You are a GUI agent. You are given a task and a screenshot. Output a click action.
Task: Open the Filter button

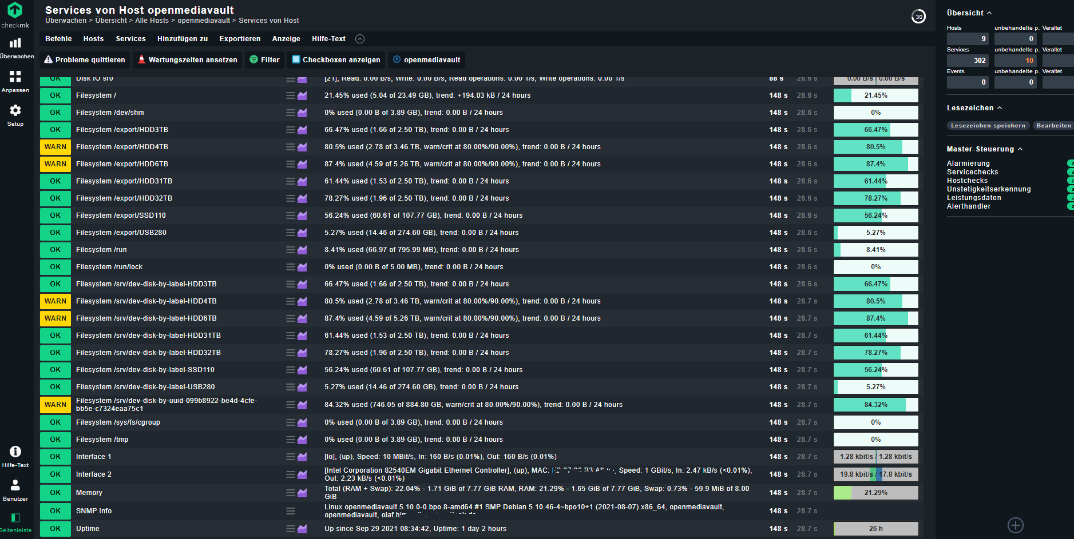[264, 59]
